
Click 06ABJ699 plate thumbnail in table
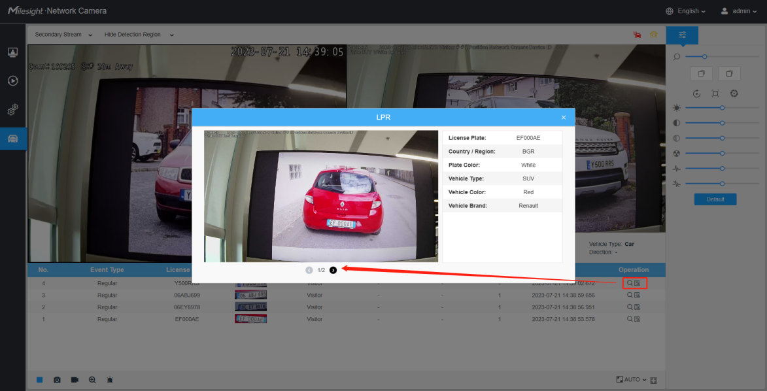tap(250, 295)
